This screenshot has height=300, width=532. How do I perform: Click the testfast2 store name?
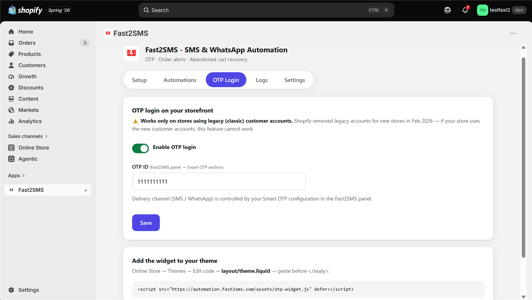point(500,10)
